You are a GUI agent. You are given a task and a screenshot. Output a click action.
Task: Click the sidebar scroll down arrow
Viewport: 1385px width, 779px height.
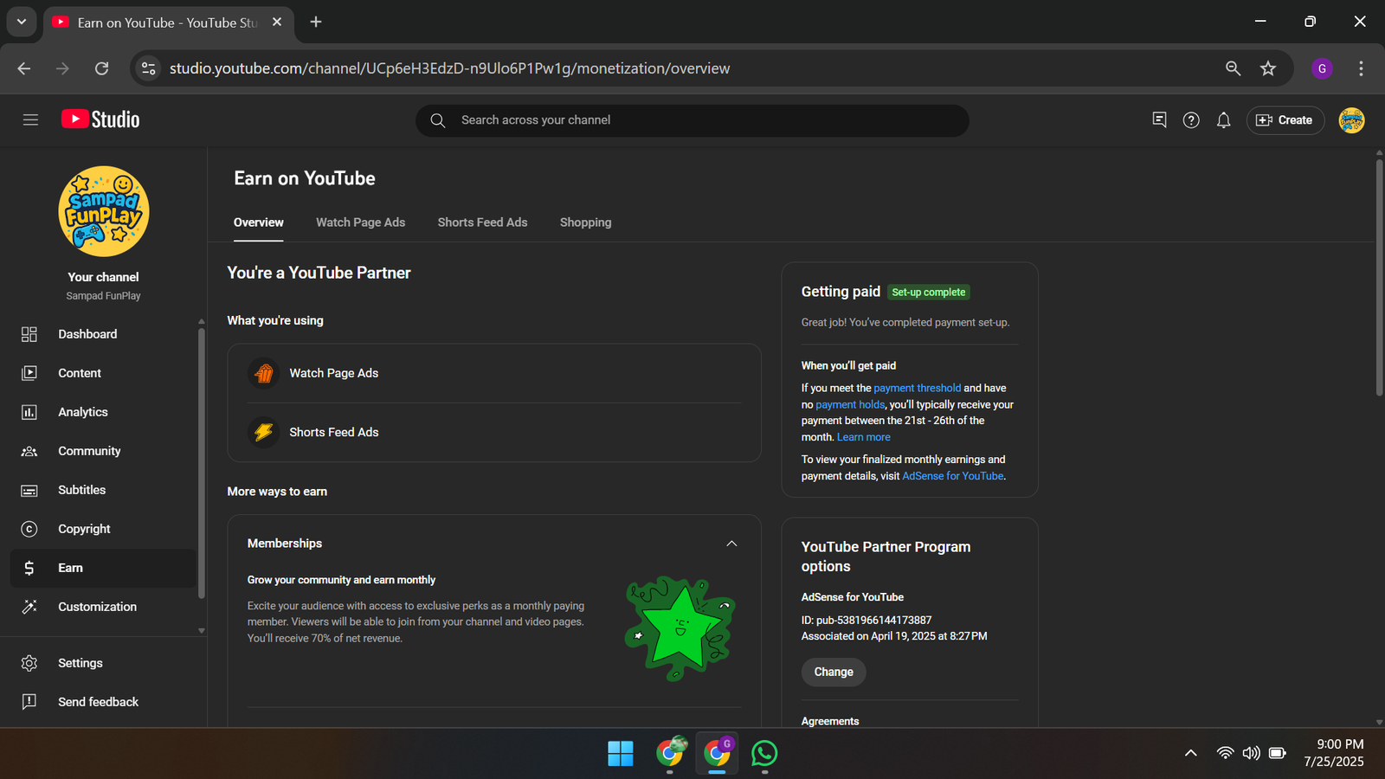[x=202, y=631]
